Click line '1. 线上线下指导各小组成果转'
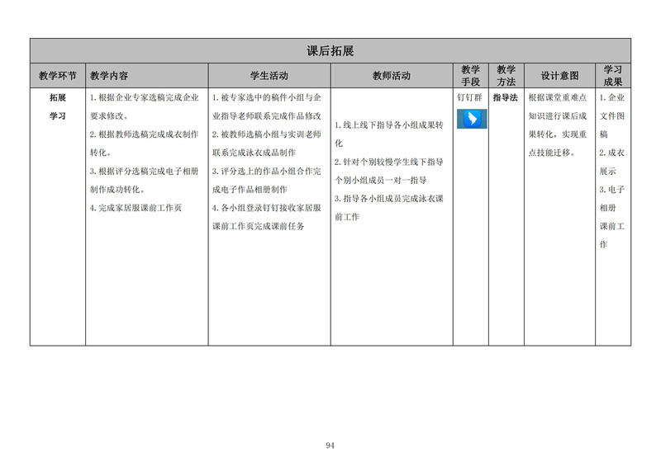The height and width of the screenshot is (466, 661). [x=389, y=125]
